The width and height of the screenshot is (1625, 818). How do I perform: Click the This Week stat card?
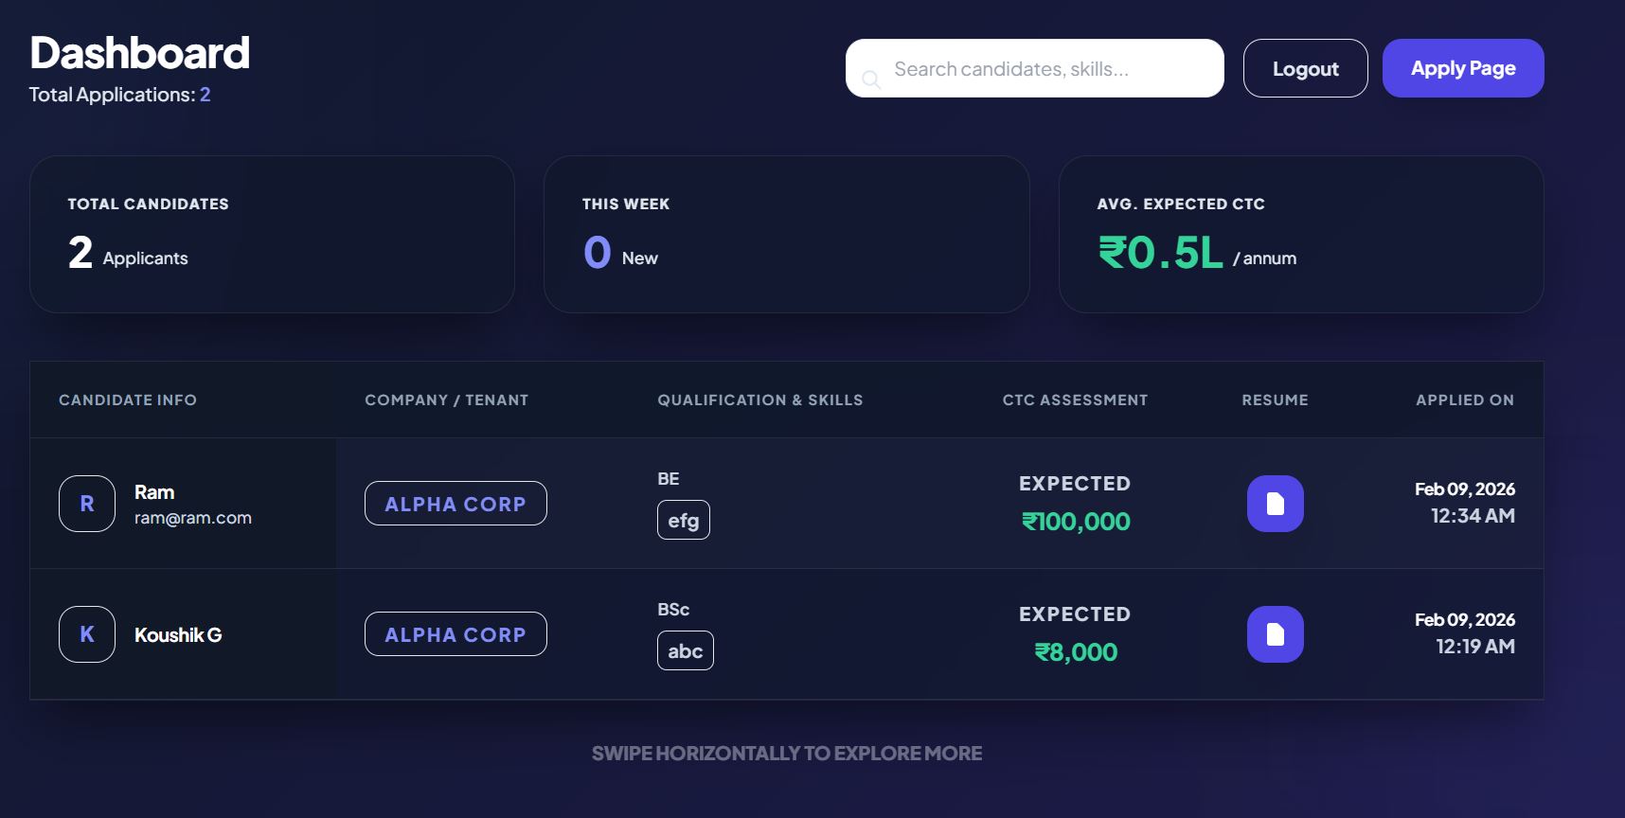[786, 234]
